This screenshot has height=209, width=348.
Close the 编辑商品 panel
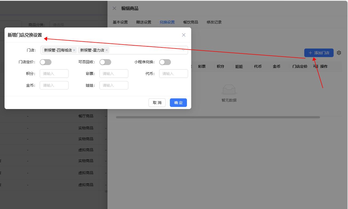point(114,8)
